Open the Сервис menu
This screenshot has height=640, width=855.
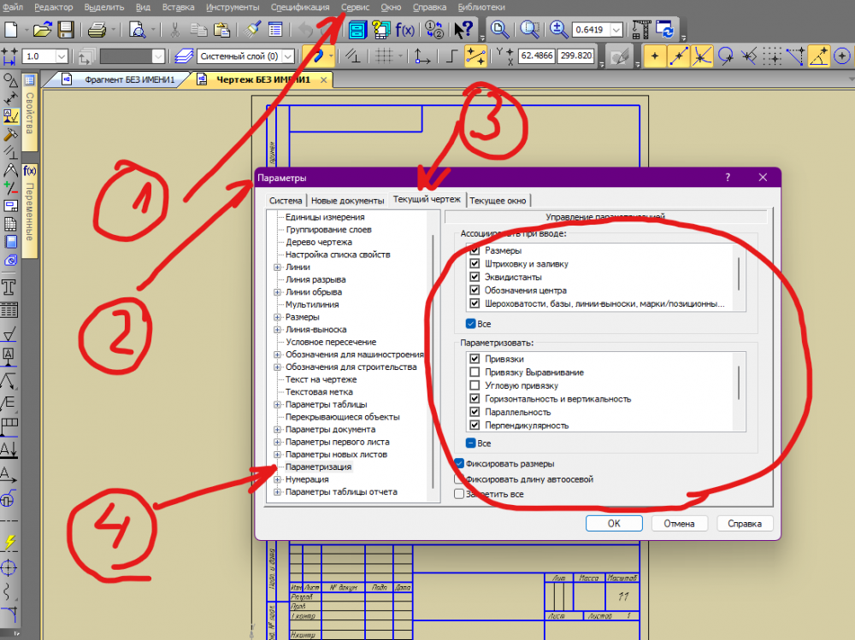coord(354,7)
